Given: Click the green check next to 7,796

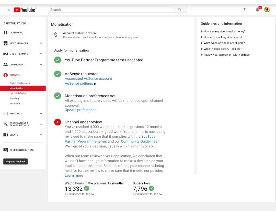Looking at the screenshot, I should (x=151, y=188).
